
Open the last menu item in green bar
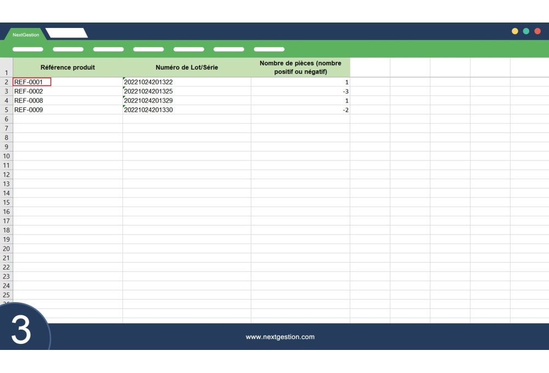coord(269,49)
